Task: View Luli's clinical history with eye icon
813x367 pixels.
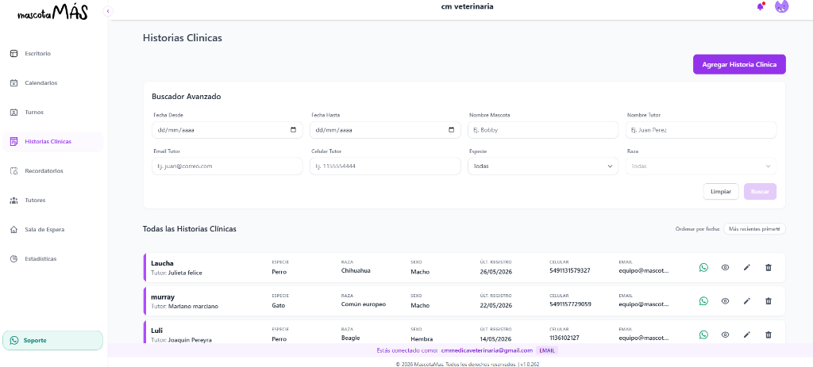Action: click(x=726, y=335)
